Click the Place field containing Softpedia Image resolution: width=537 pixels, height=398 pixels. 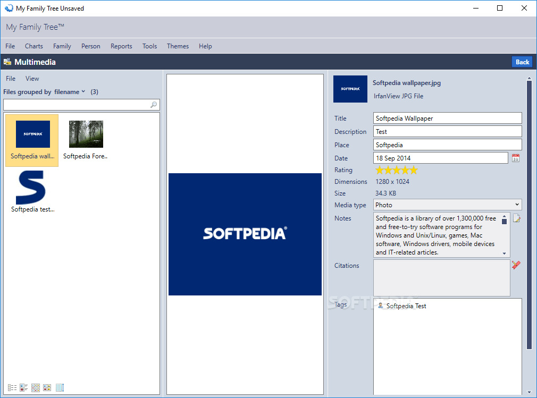[x=447, y=145]
